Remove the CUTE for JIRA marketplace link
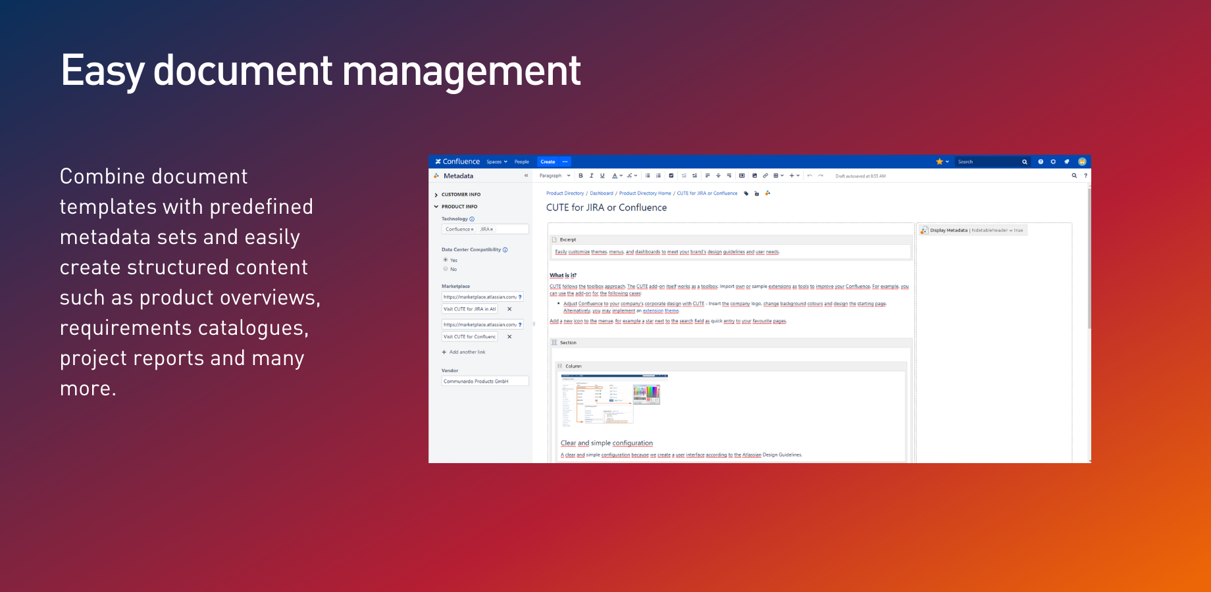 pyautogui.click(x=509, y=309)
